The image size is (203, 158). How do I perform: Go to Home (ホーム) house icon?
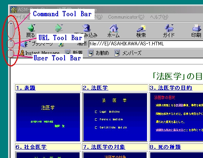coord(114,28)
